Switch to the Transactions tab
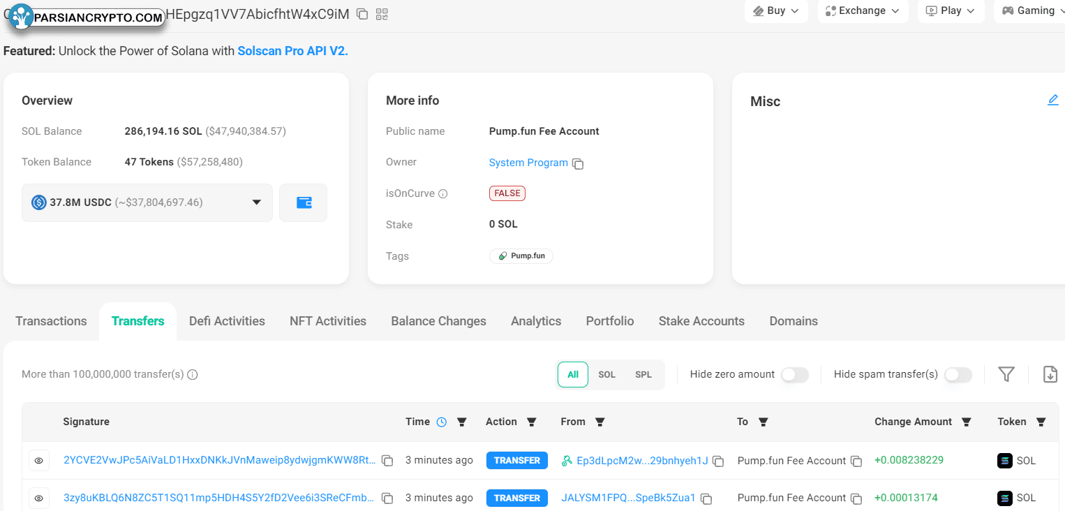1065x511 pixels. [52, 321]
